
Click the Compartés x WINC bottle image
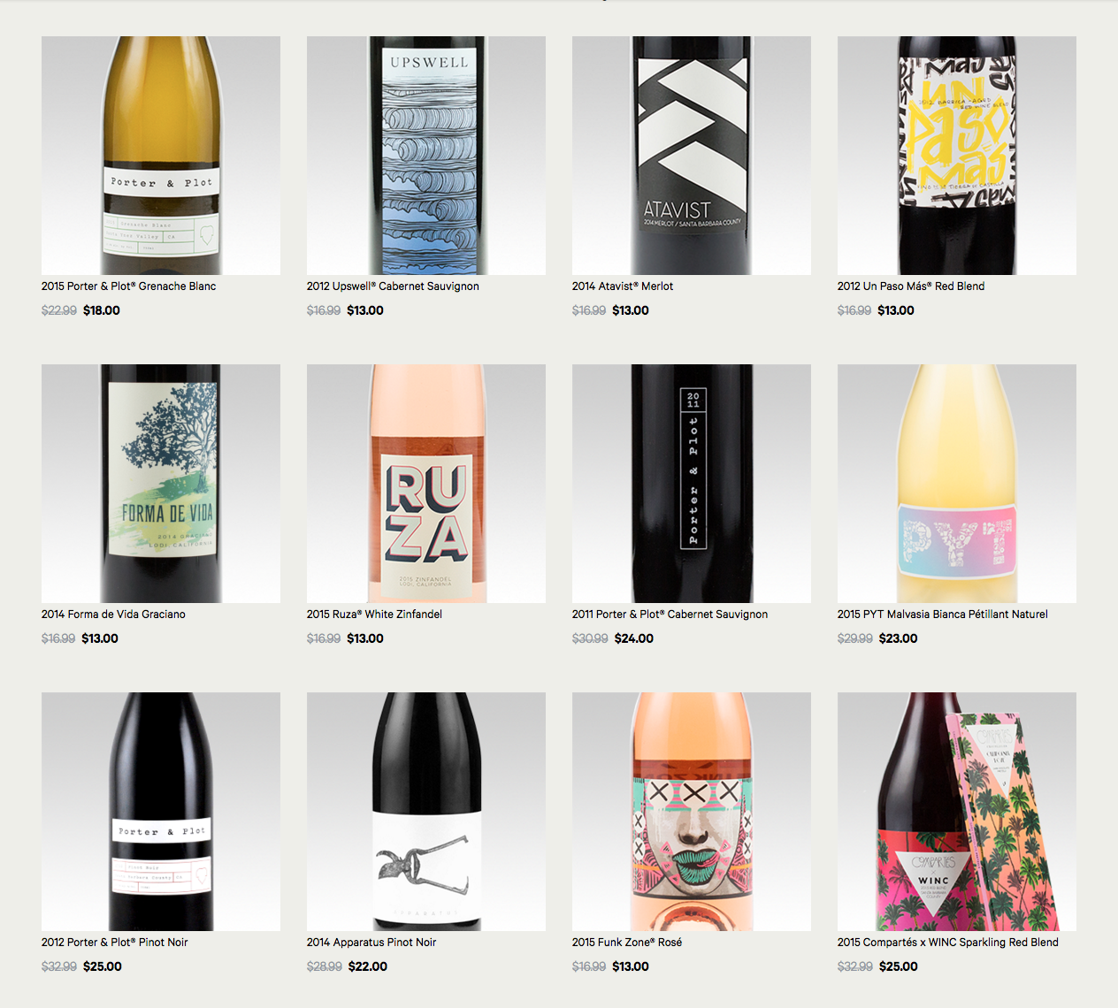tap(957, 812)
